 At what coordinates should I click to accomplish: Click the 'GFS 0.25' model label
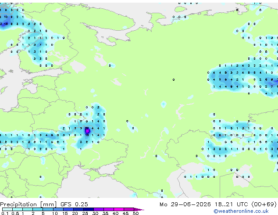74,204
